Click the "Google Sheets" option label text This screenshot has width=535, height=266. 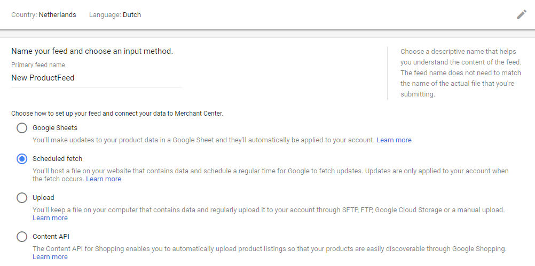point(55,128)
